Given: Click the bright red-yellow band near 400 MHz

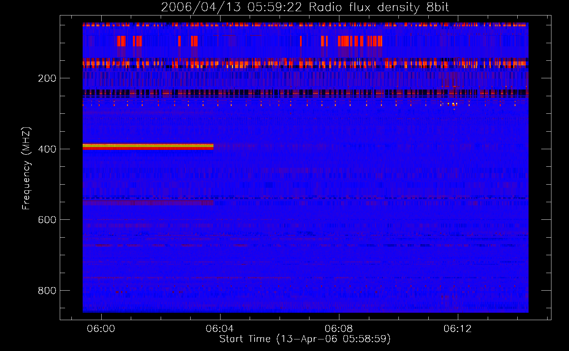Looking at the screenshot, I should click(x=148, y=146).
